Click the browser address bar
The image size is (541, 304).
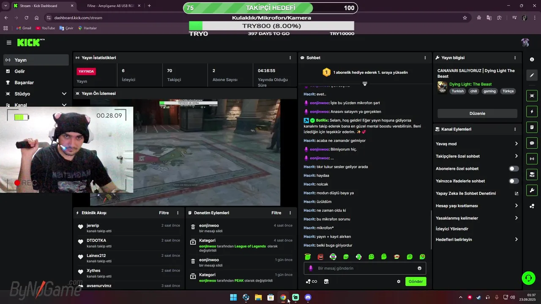(x=254, y=18)
